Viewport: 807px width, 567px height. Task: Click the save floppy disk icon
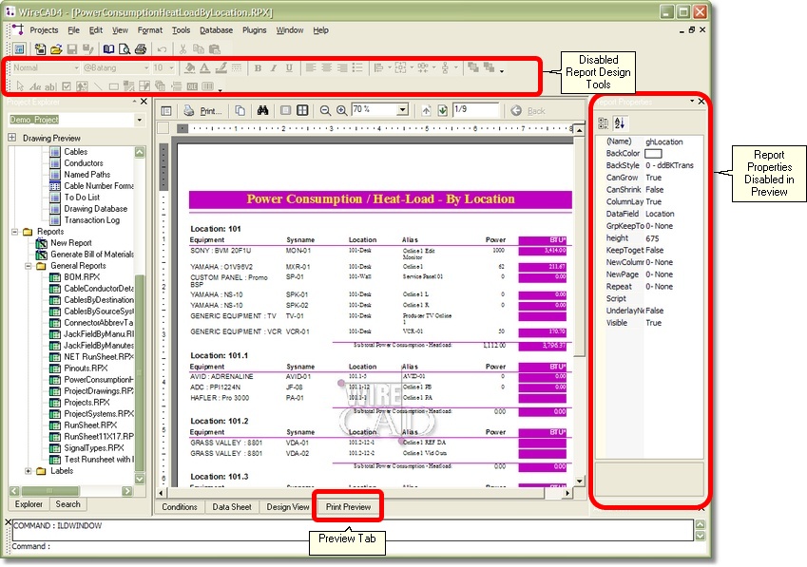tap(72, 49)
